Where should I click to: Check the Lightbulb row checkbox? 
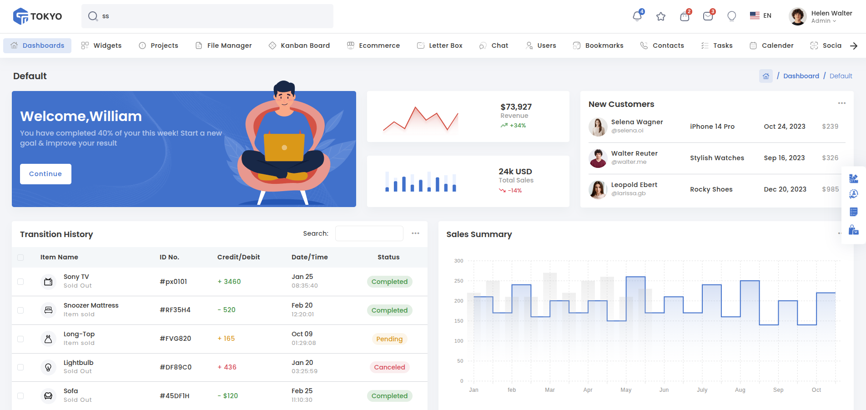pos(20,367)
